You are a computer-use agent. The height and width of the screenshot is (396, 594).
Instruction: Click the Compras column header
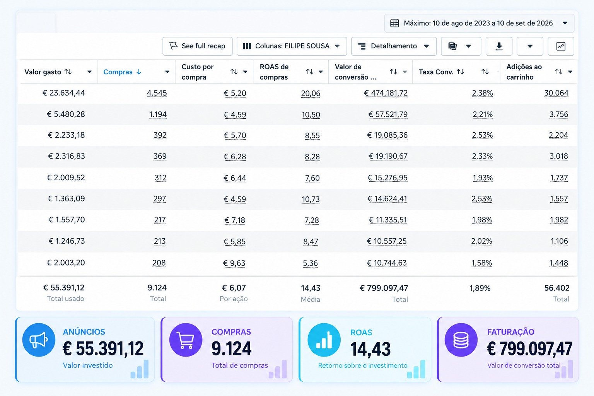click(x=136, y=72)
